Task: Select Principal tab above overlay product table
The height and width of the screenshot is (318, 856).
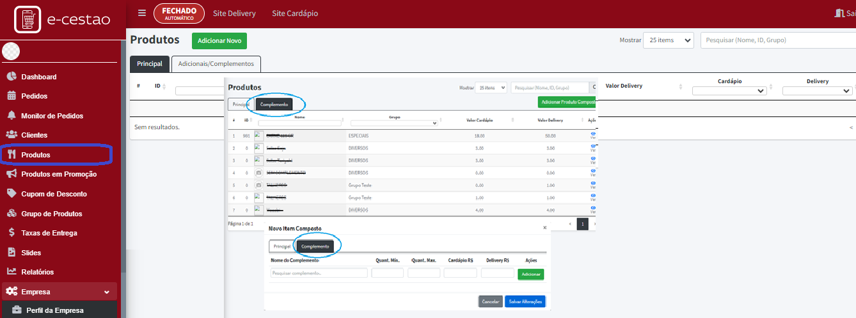Action: pyautogui.click(x=241, y=104)
